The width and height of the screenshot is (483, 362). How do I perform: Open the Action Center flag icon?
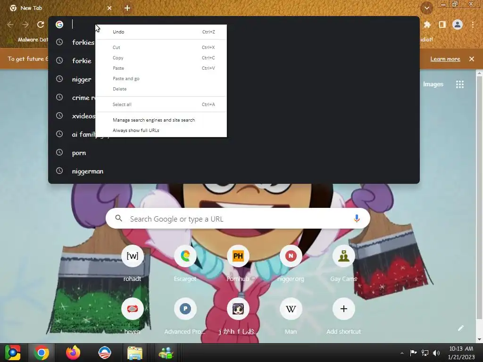pos(413,353)
